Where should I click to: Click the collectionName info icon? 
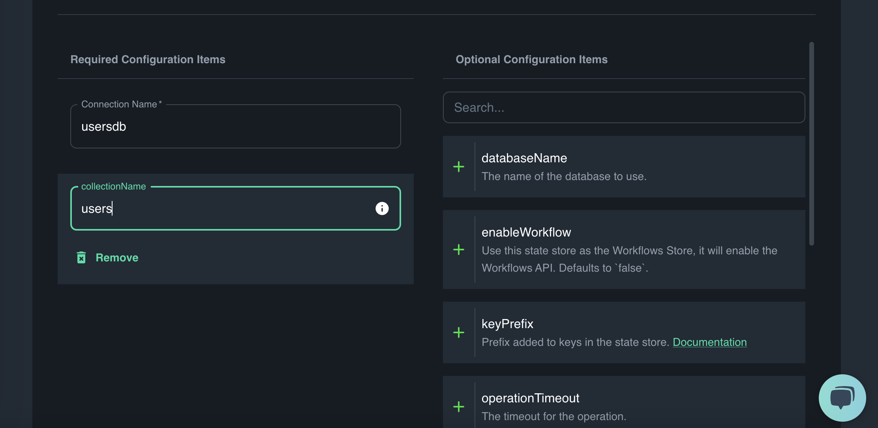pyautogui.click(x=382, y=208)
